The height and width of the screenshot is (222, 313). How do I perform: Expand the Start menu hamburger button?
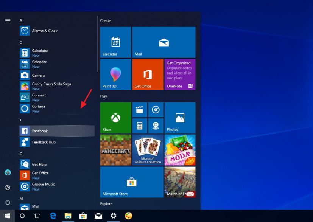click(x=8, y=20)
